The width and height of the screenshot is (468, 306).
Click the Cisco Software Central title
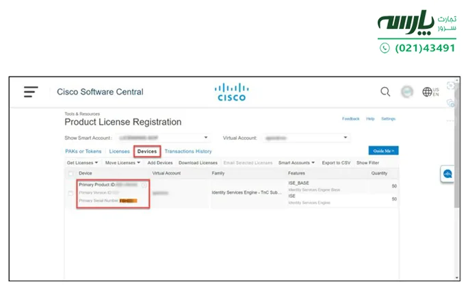point(100,92)
